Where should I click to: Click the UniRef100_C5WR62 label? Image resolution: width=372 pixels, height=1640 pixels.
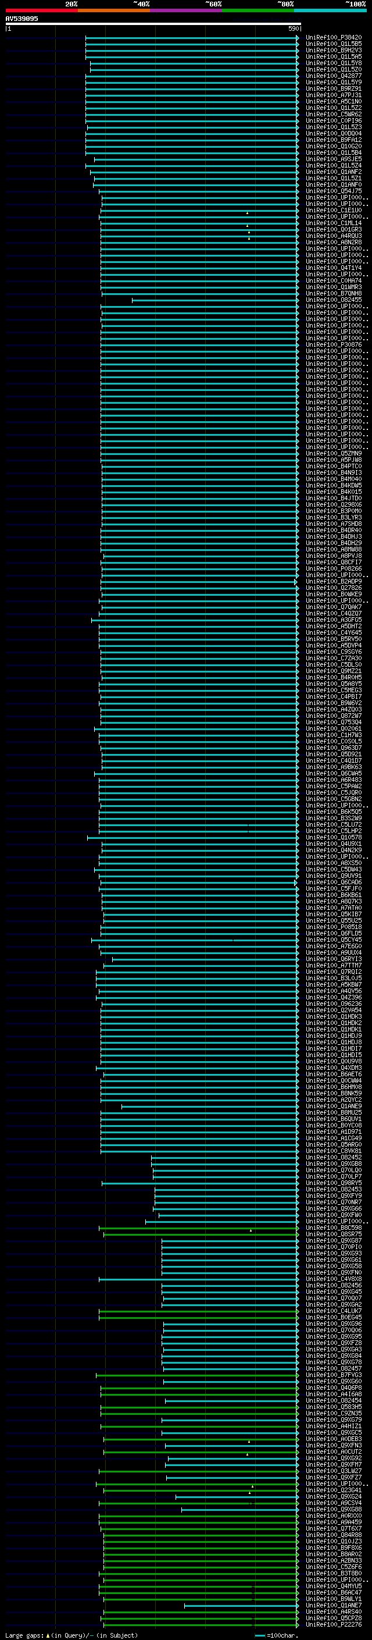click(333, 115)
